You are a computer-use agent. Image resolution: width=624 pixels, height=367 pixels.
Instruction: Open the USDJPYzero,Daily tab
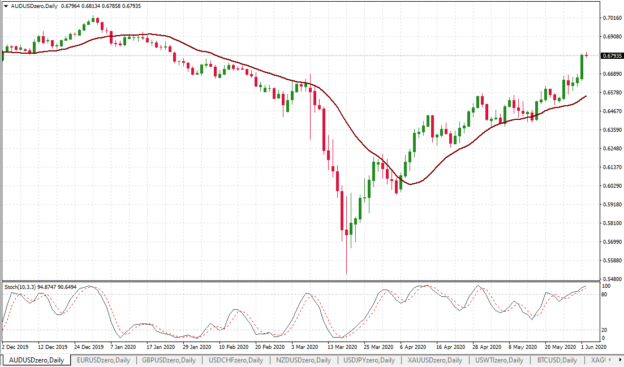point(369,360)
